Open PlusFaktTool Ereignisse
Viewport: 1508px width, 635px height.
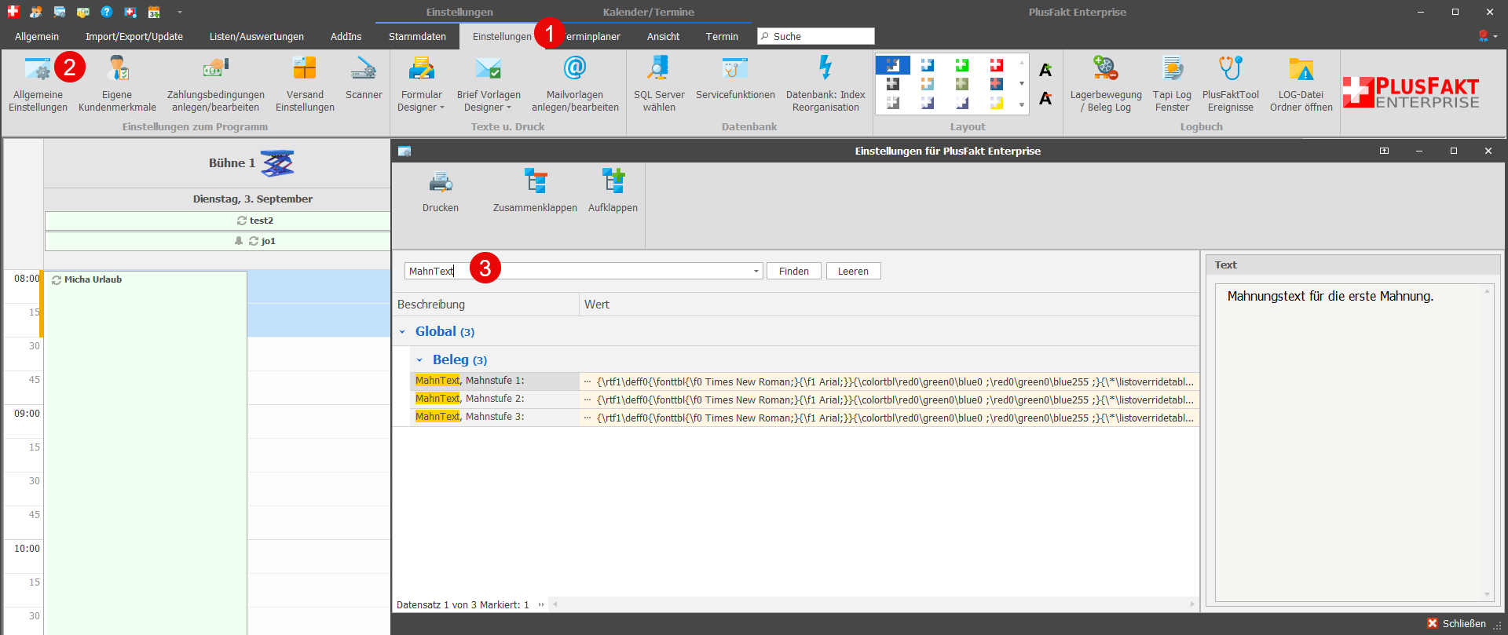[1230, 85]
